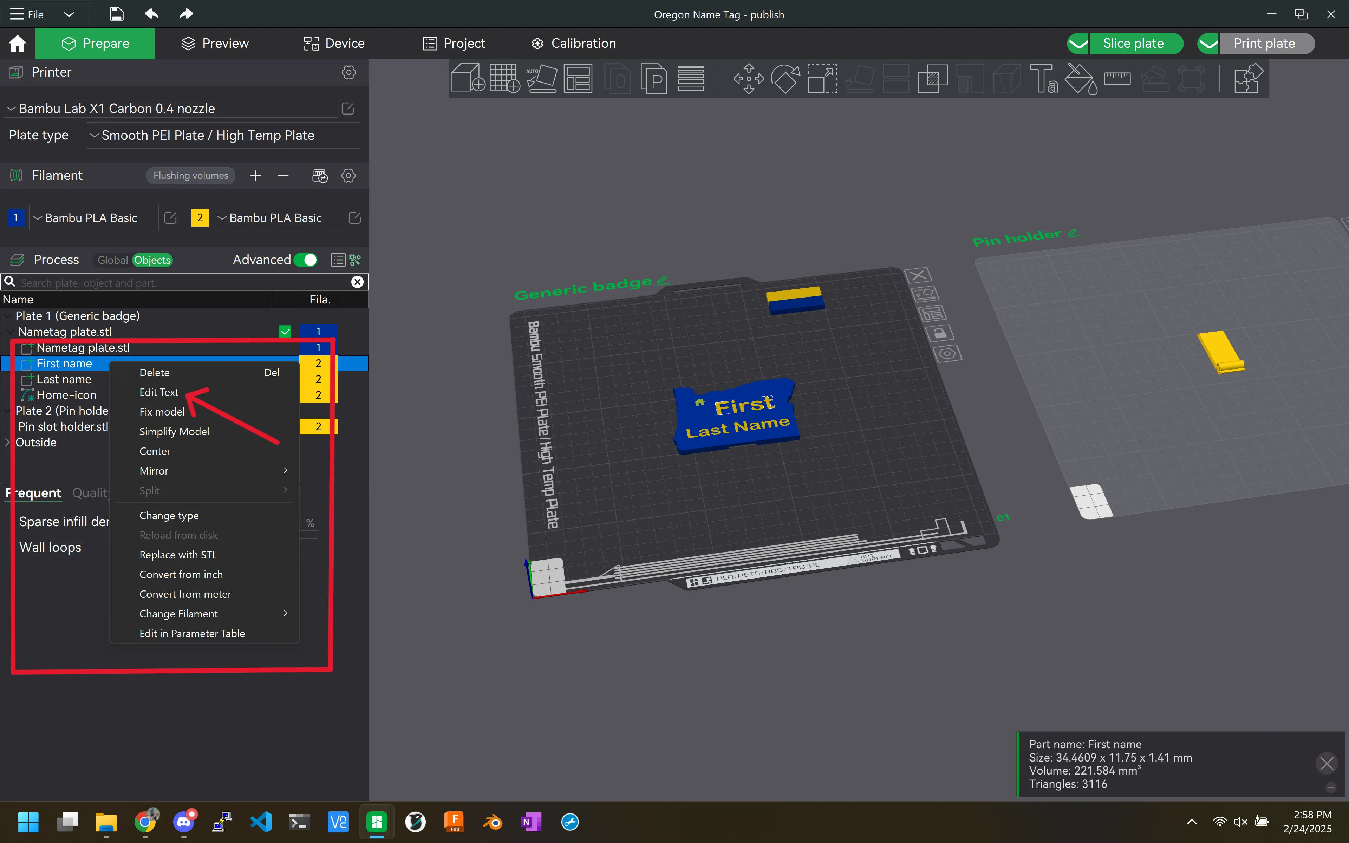Add a filament with plus icon
Viewport: 1349px width, 843px height.
tap(255, 176)
